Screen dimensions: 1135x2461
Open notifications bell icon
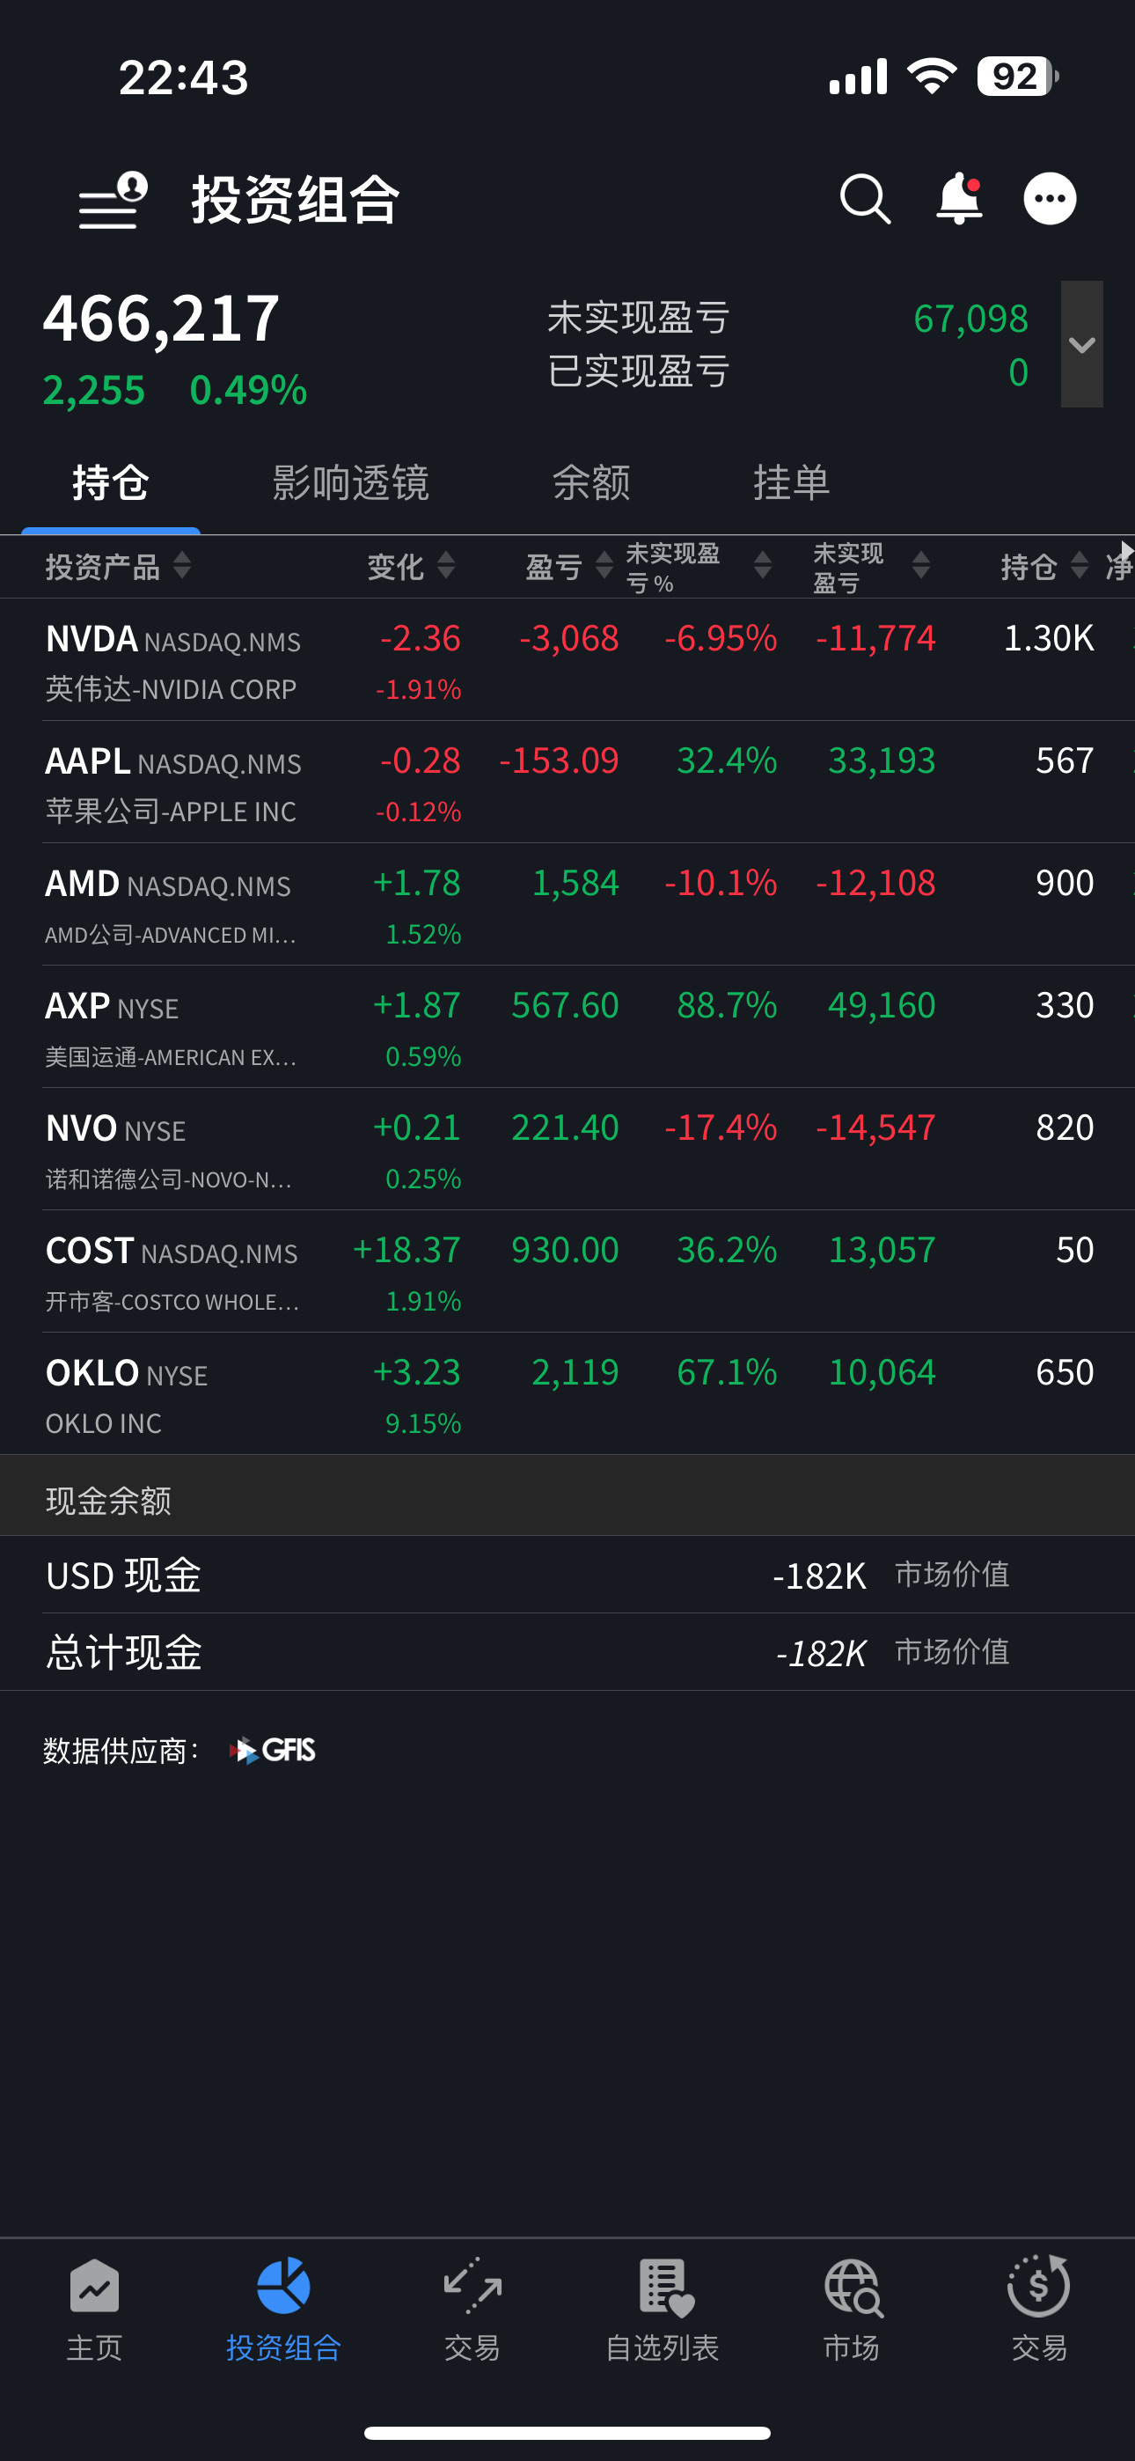(x=958, y=199)
